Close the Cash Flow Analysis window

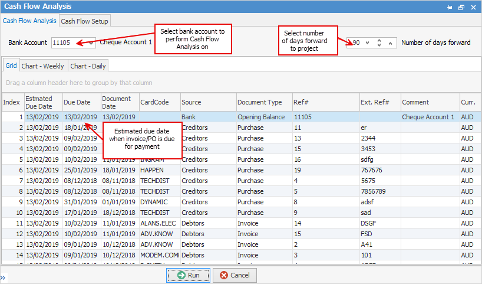pos(473,6)
